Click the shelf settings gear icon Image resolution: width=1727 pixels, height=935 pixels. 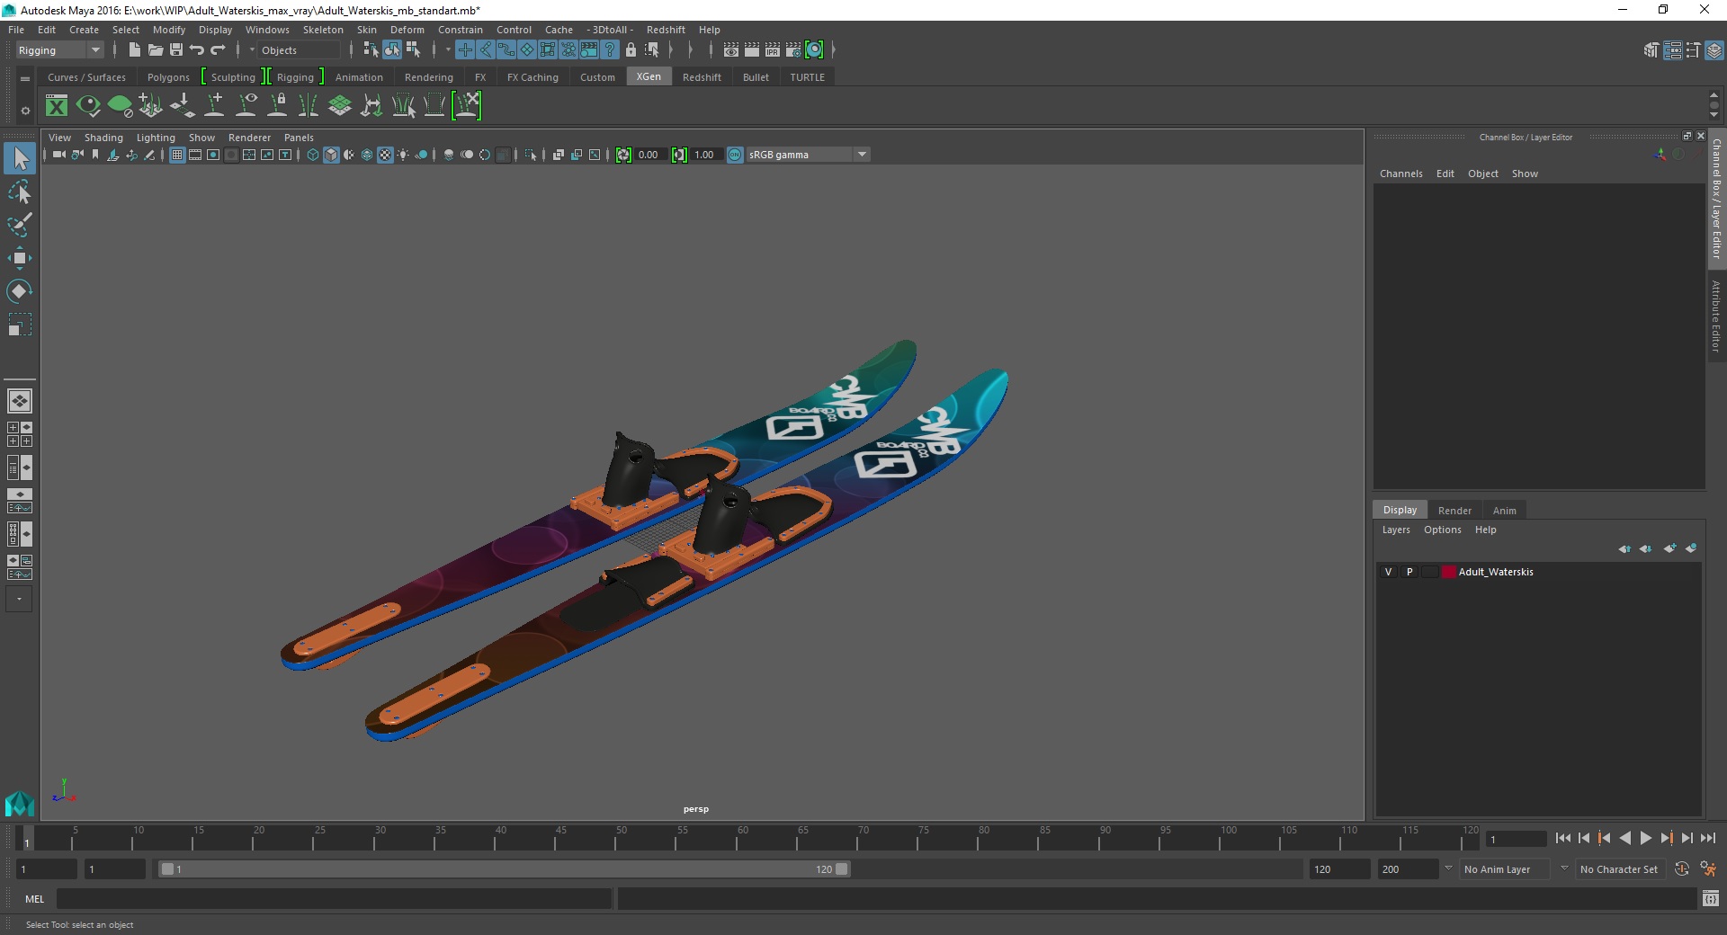pyautogui.click(x=25, y=111)
